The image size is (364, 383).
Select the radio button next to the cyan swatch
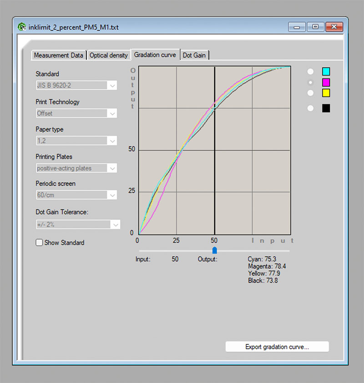click(310, 71)
